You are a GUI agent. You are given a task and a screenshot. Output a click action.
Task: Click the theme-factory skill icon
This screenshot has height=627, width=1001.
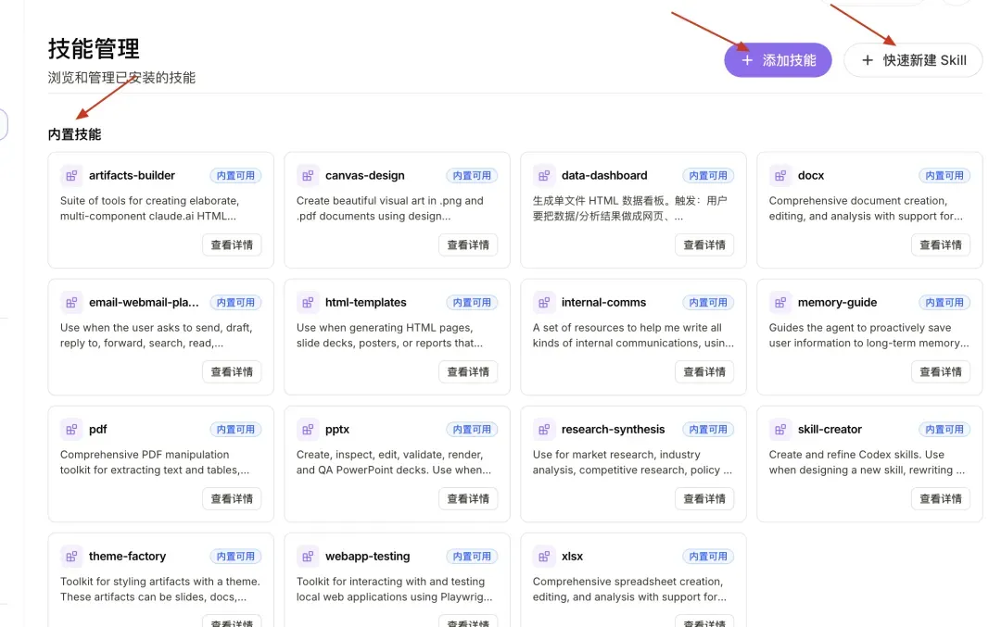(70, 557)
